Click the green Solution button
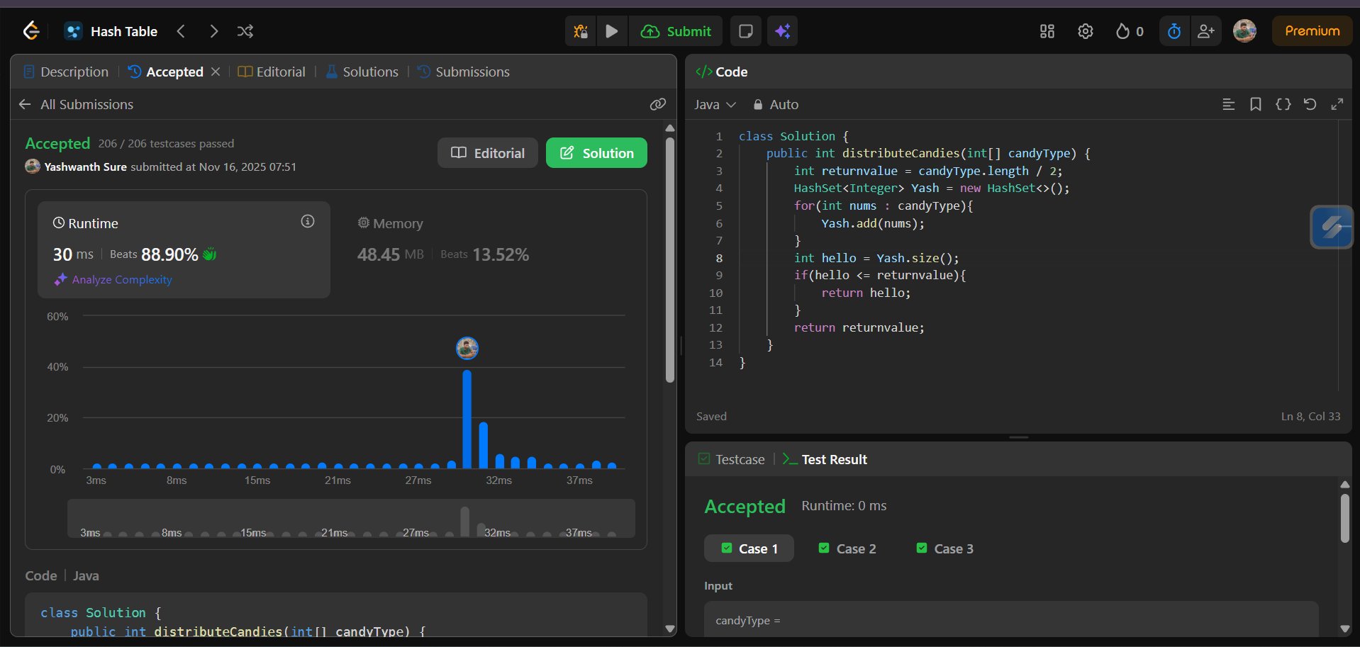This screenshot has width=1360, height=647. coord(596,153)
